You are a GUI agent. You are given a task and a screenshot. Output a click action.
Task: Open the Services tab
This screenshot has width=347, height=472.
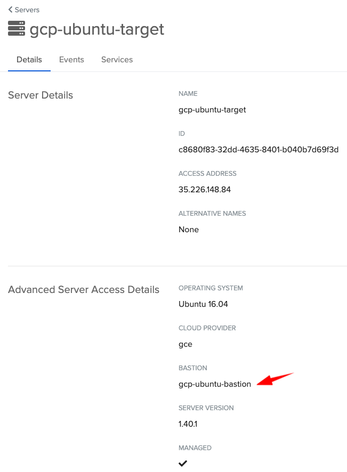coord(117,60)
